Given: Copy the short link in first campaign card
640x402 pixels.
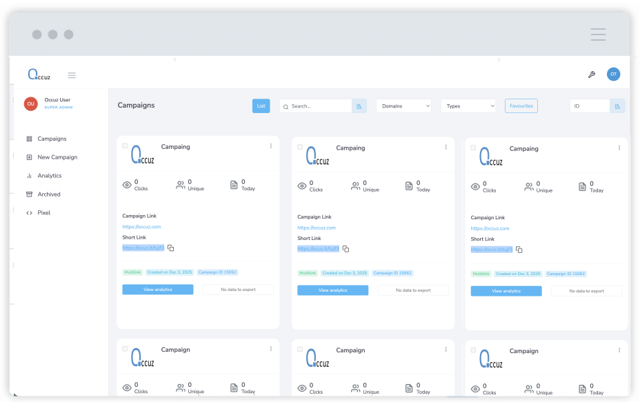Looking at the screenshot, I should (171, 248).
